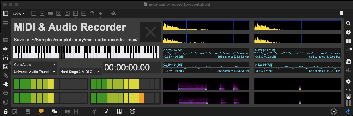Open the Core Audio driver dropdown
The image size is (353, 116).
pos(35,65)
